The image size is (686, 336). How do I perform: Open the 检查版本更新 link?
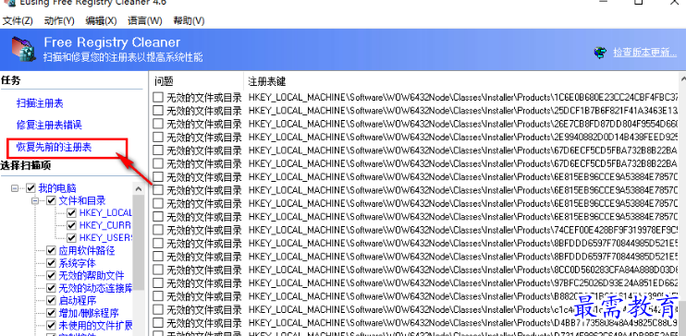point(644,53)
